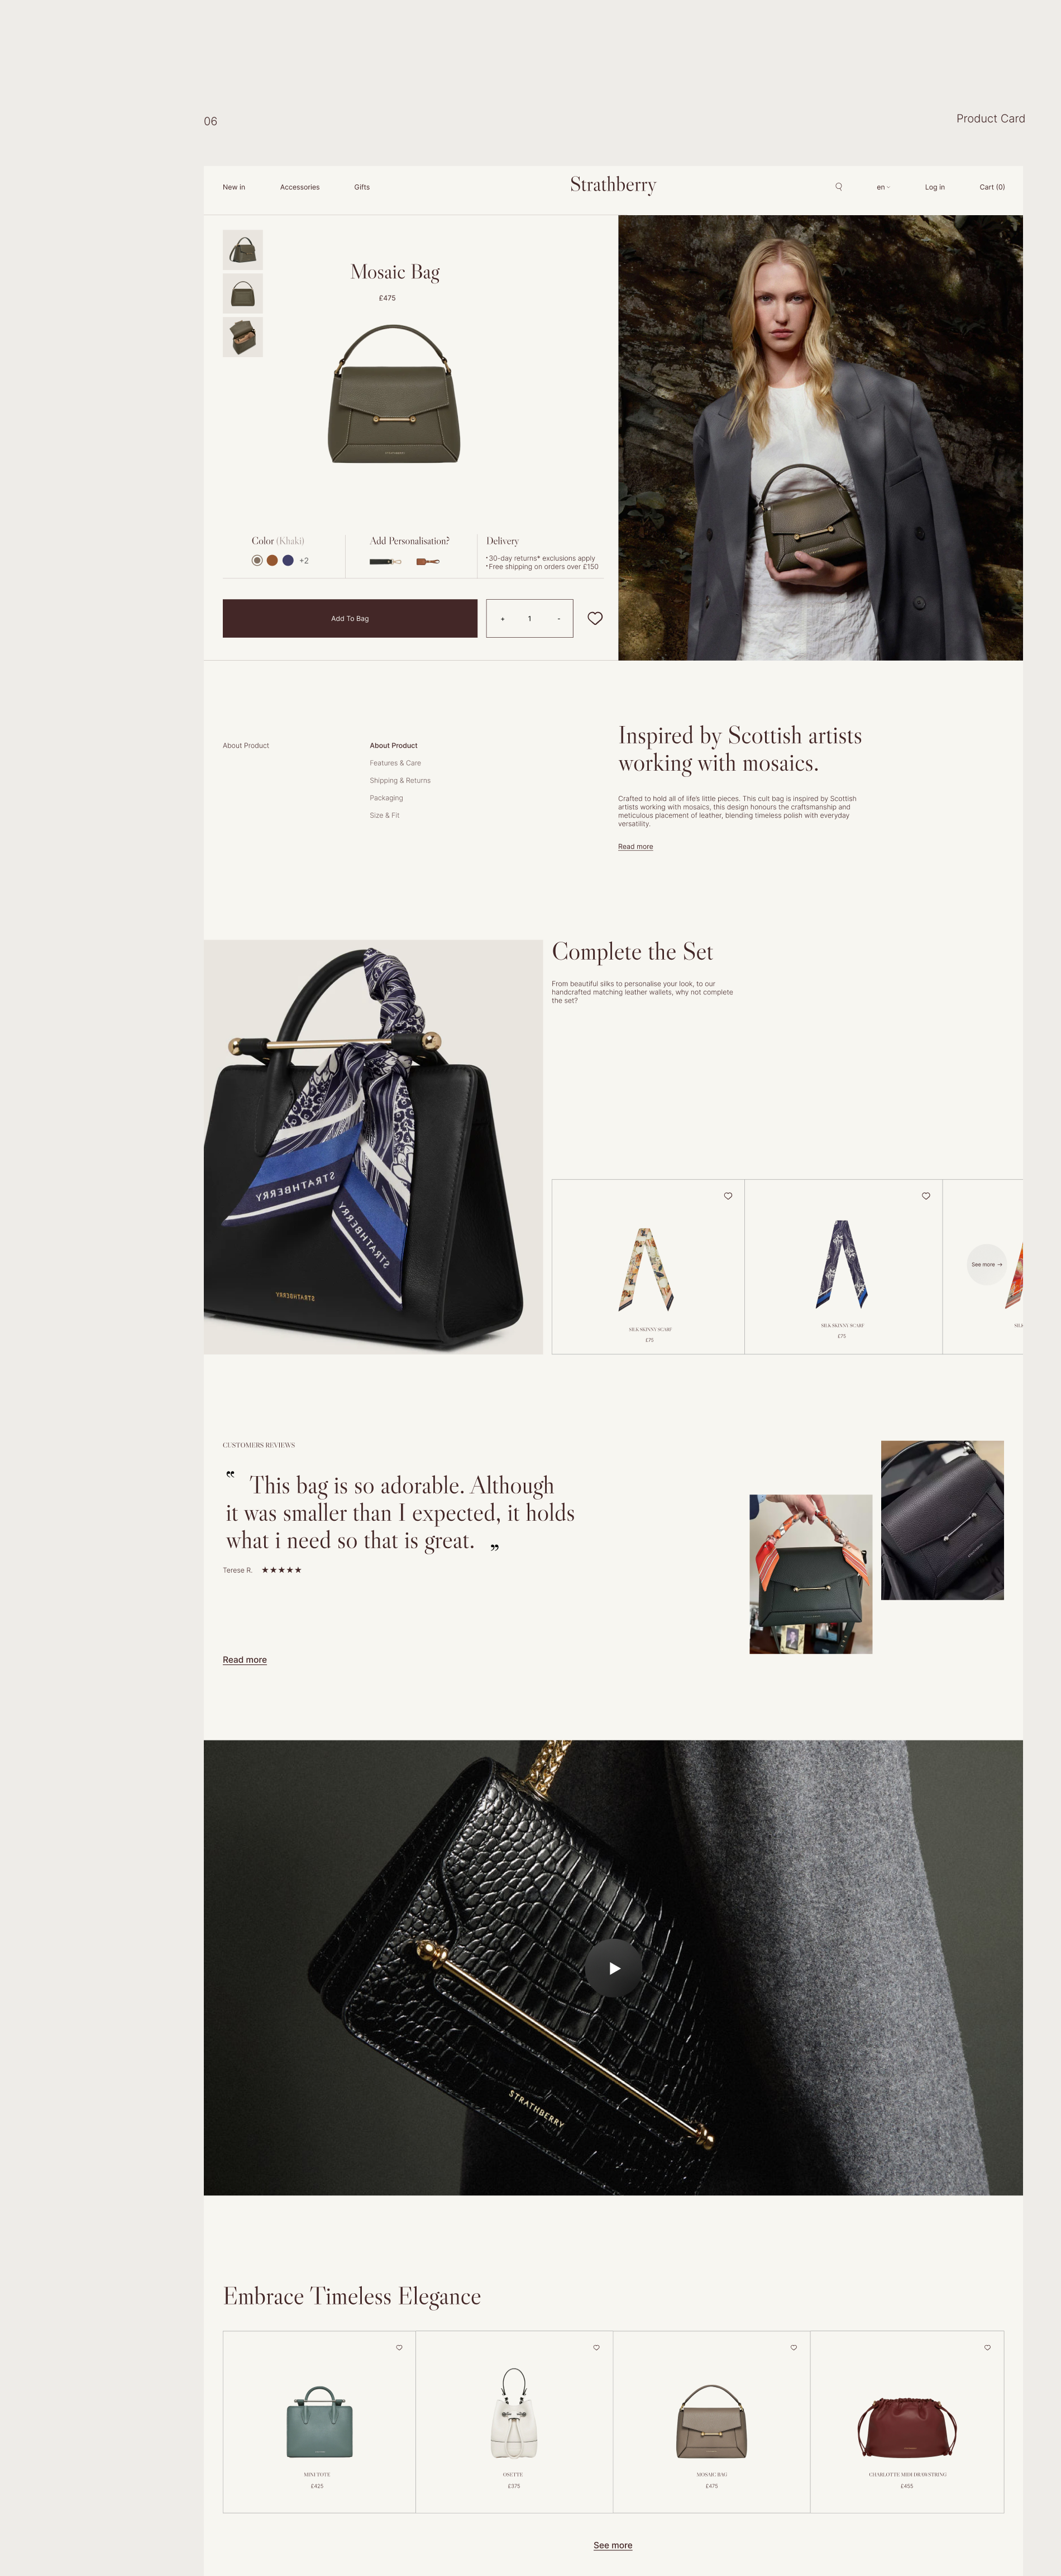The height and width of the screenshot is (2576, 1061).
Task: Open Read more under customer reviews
Action: pyautogui.click(x=245, y=1660)
